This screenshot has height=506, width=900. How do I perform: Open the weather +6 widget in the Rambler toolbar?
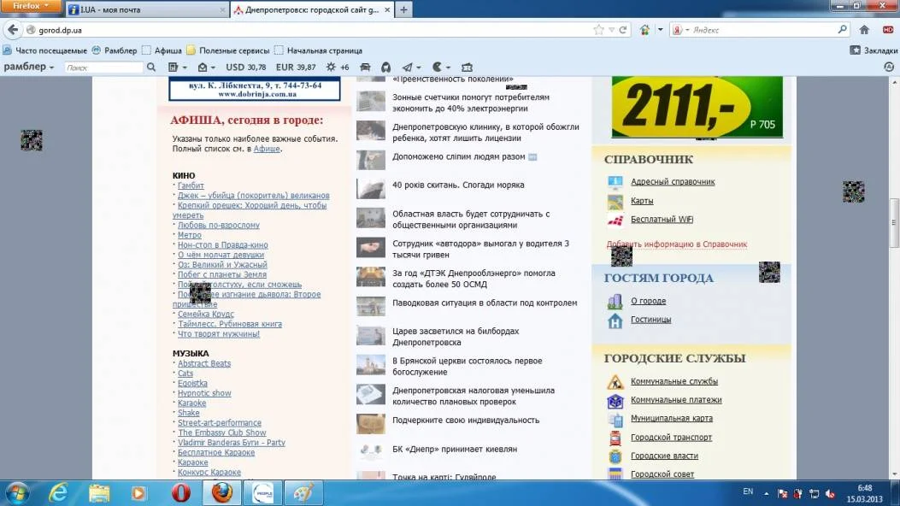[x=338, y=67]
